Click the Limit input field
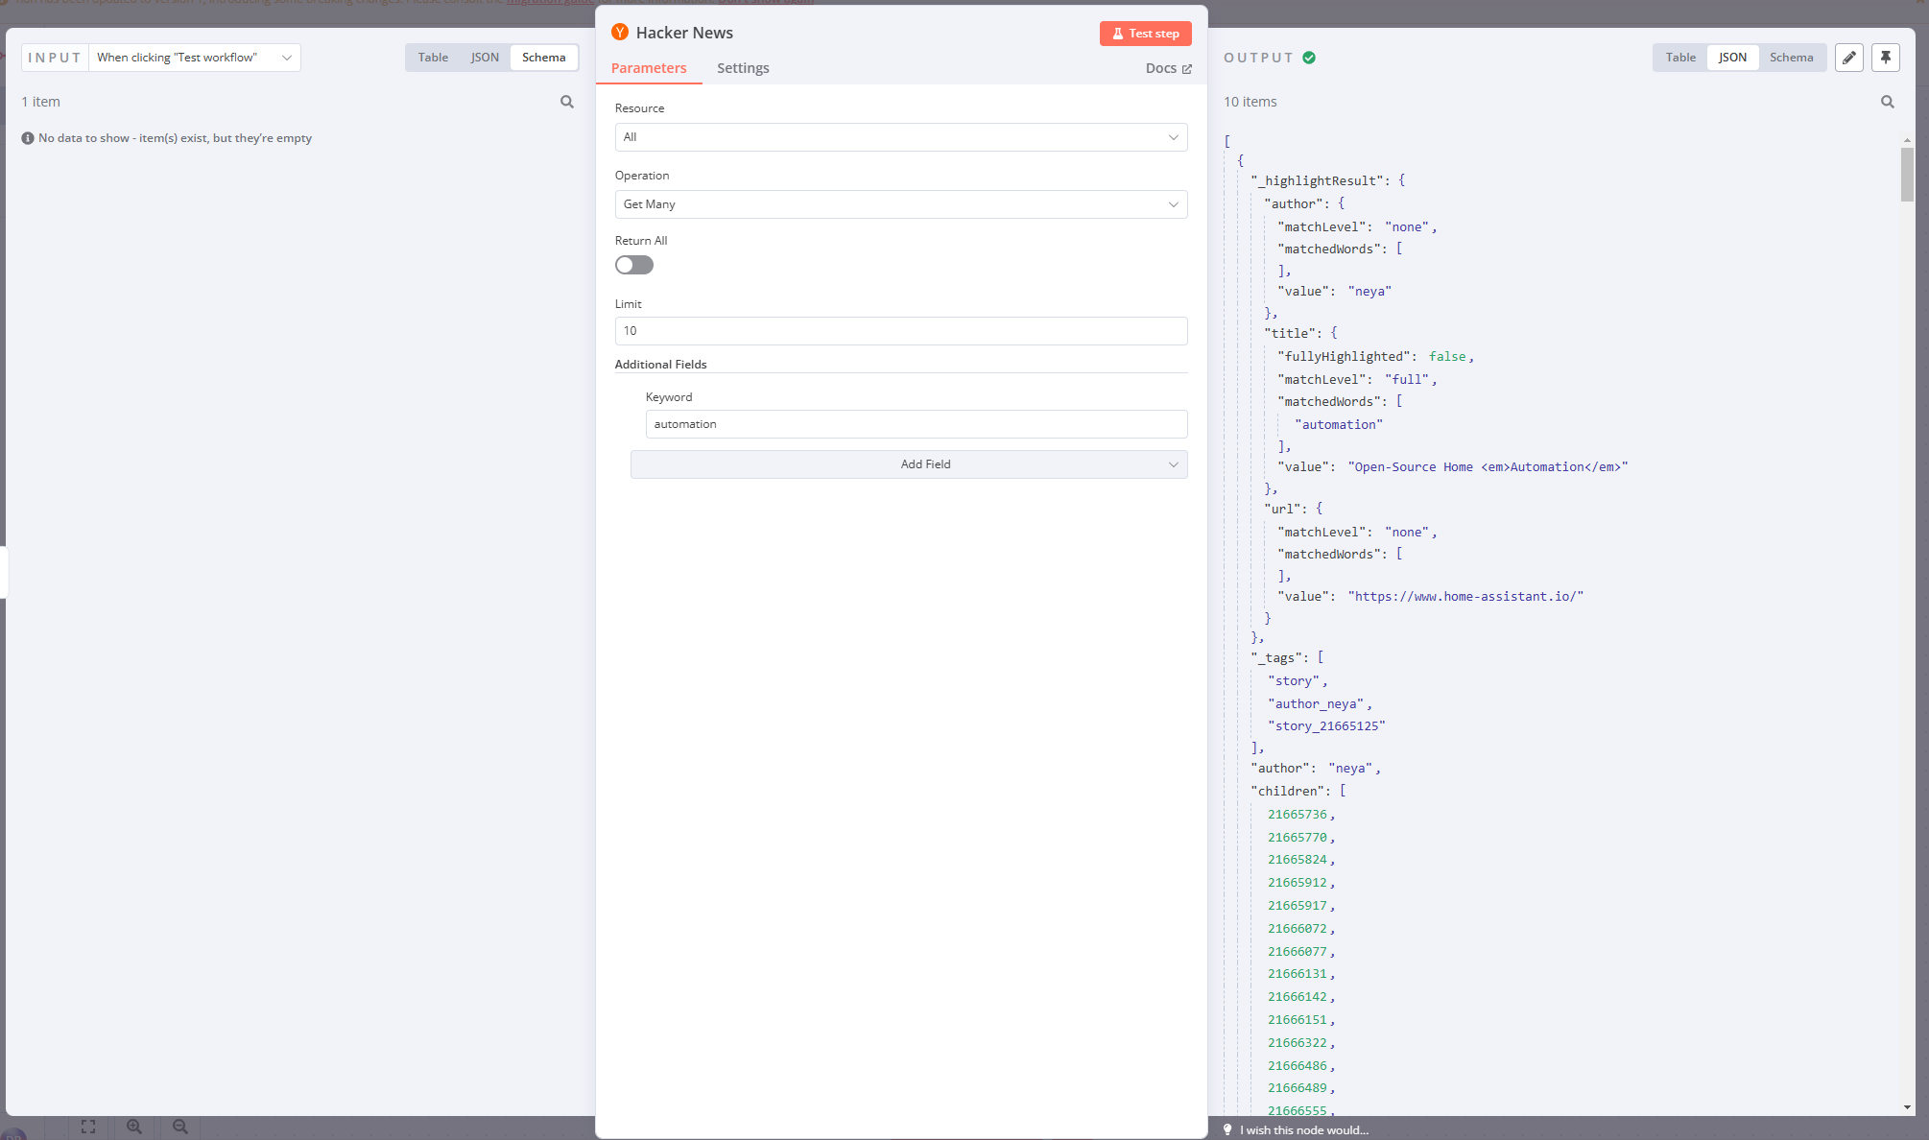The width and height of the screenshot is (1929, 1140). [x=900, y=331]
